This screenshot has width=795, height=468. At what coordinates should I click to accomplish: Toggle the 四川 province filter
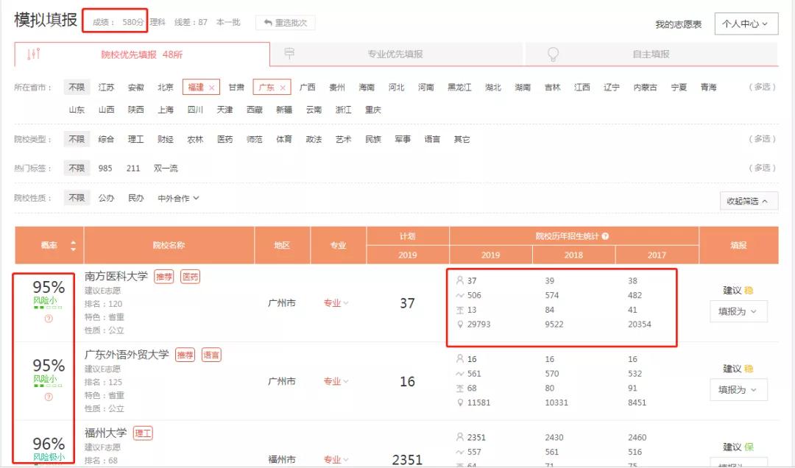coord(195,110)
